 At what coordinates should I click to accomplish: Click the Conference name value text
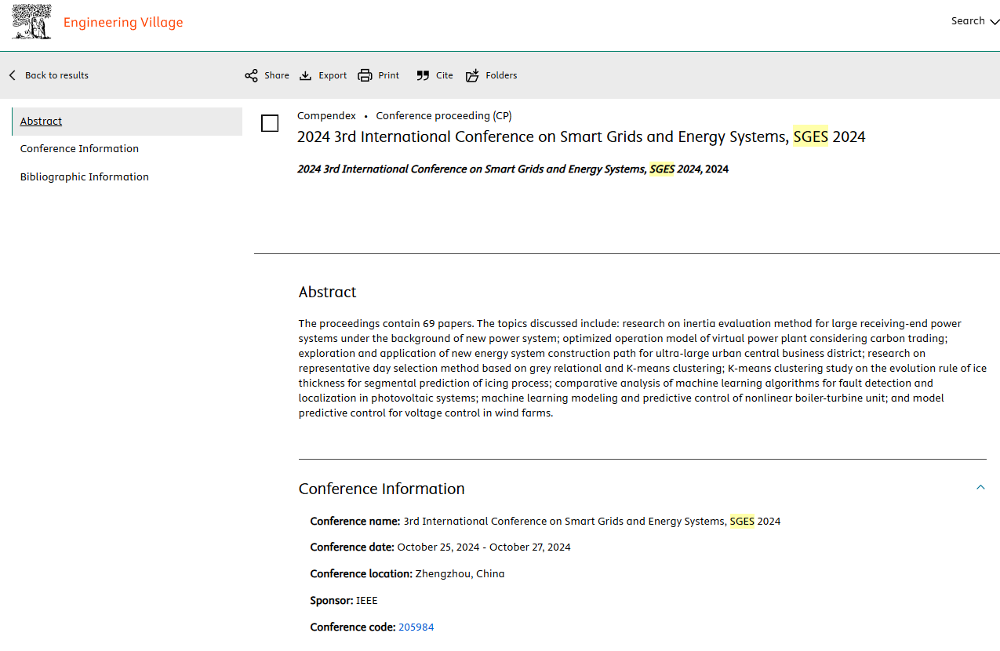pyautogui.click(x=592, y=521)
